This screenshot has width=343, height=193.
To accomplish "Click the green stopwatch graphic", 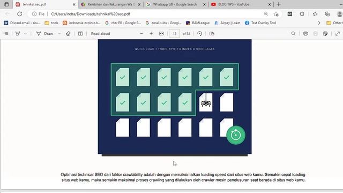I will 236,135.
